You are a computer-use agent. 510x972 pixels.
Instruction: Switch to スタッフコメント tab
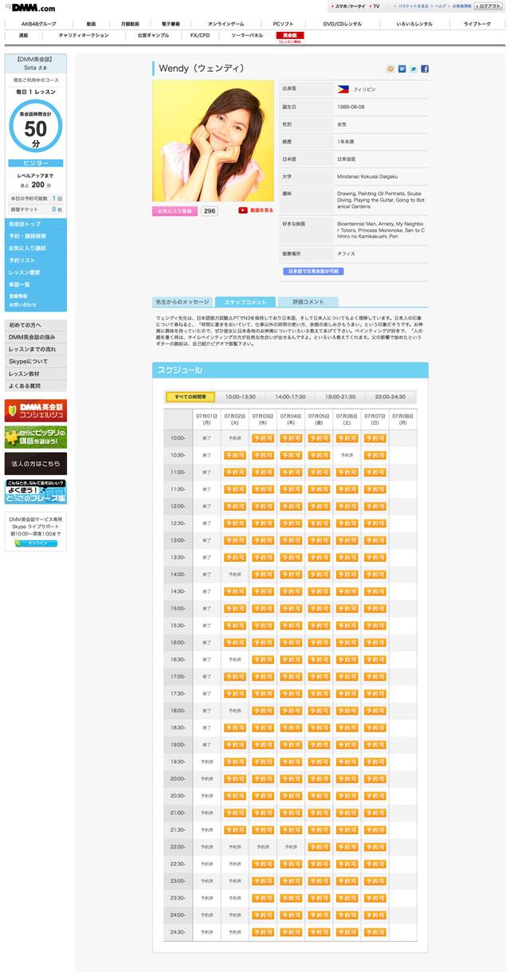click(245, 302)
